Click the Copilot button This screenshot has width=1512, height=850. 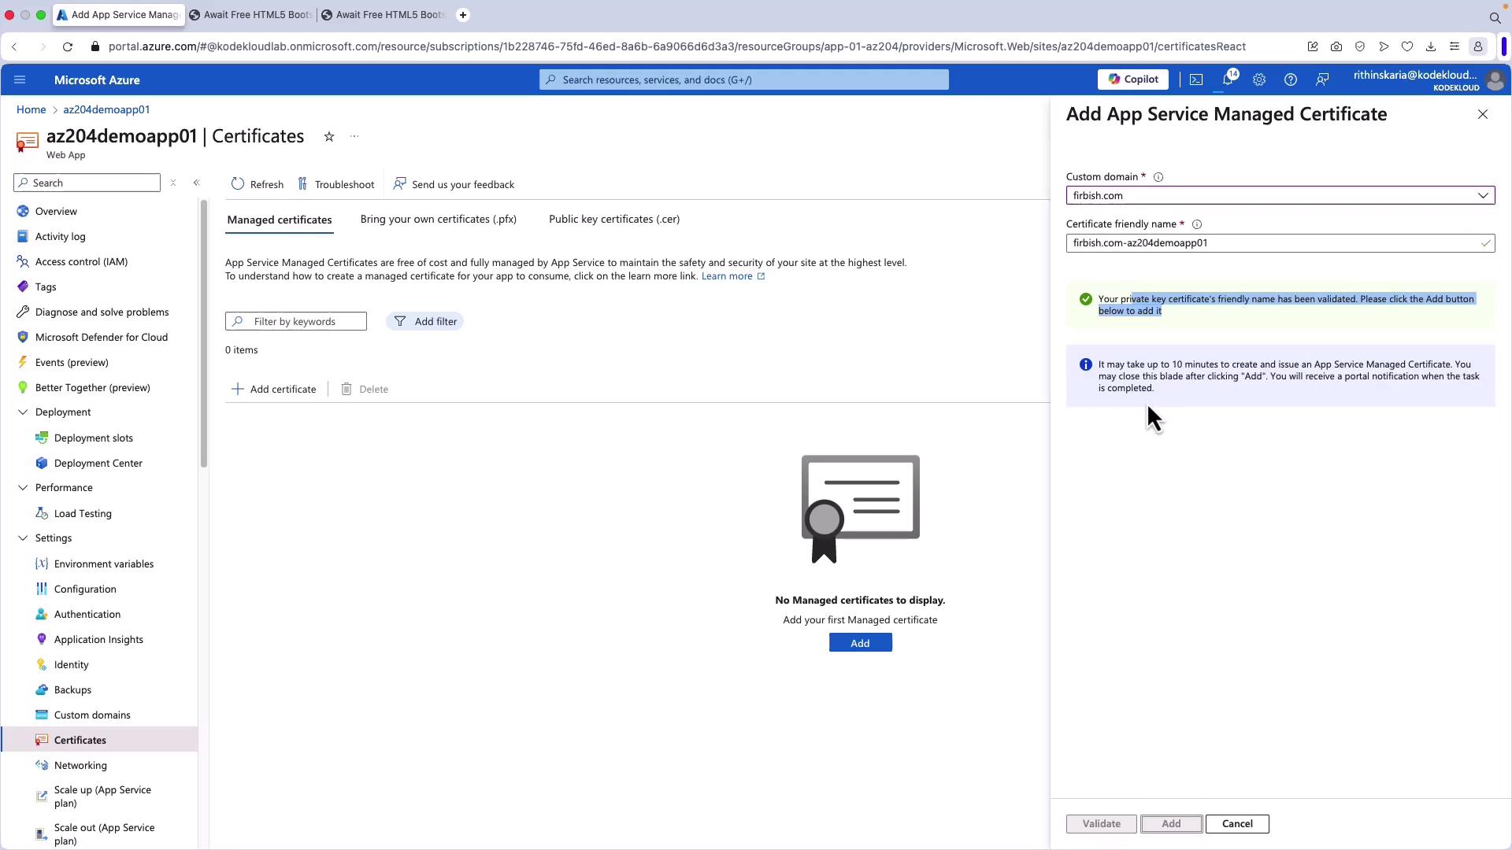(1132, 79)
